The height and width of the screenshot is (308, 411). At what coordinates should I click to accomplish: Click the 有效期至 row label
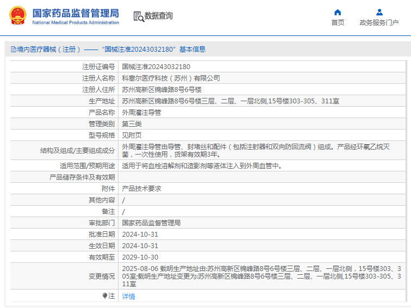tap(102, 257)
